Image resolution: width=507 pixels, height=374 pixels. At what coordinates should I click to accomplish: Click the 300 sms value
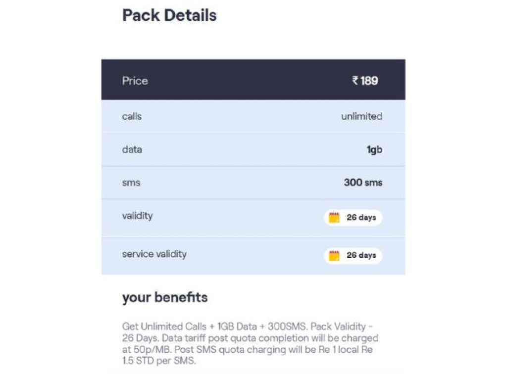[x=363, y=183]
